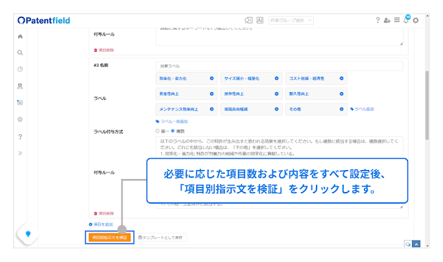The height and width of the screenshot is (262, 443).
Task: Open the history clock icon in sidebar
Action: pos(20,69)
